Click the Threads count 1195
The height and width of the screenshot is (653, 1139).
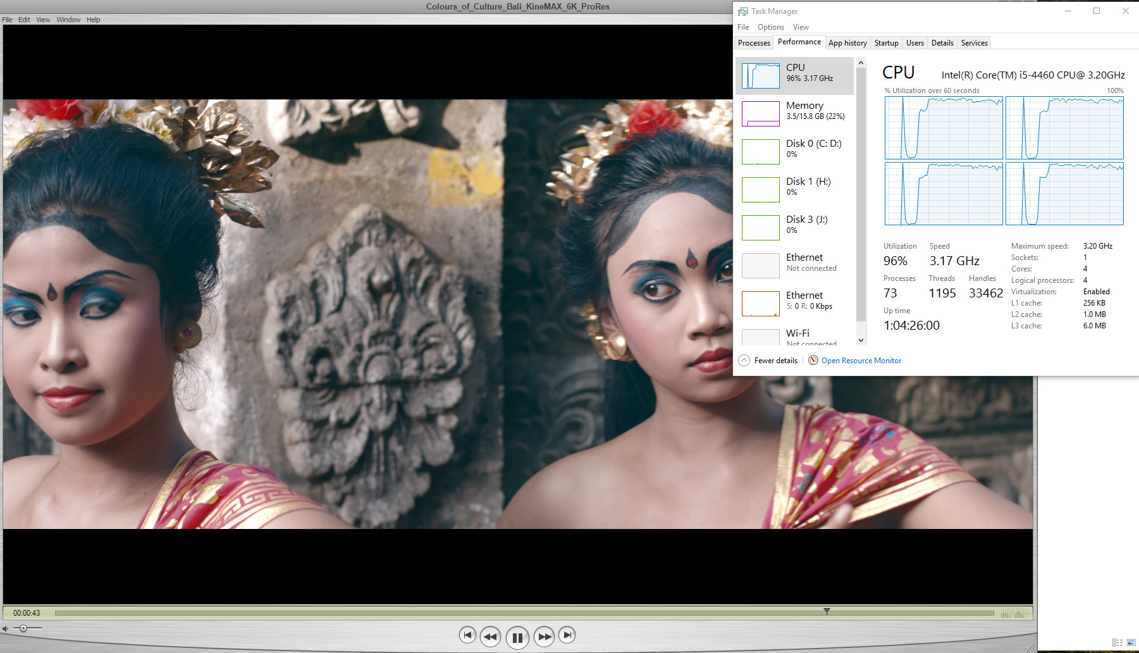coord(942,293)
